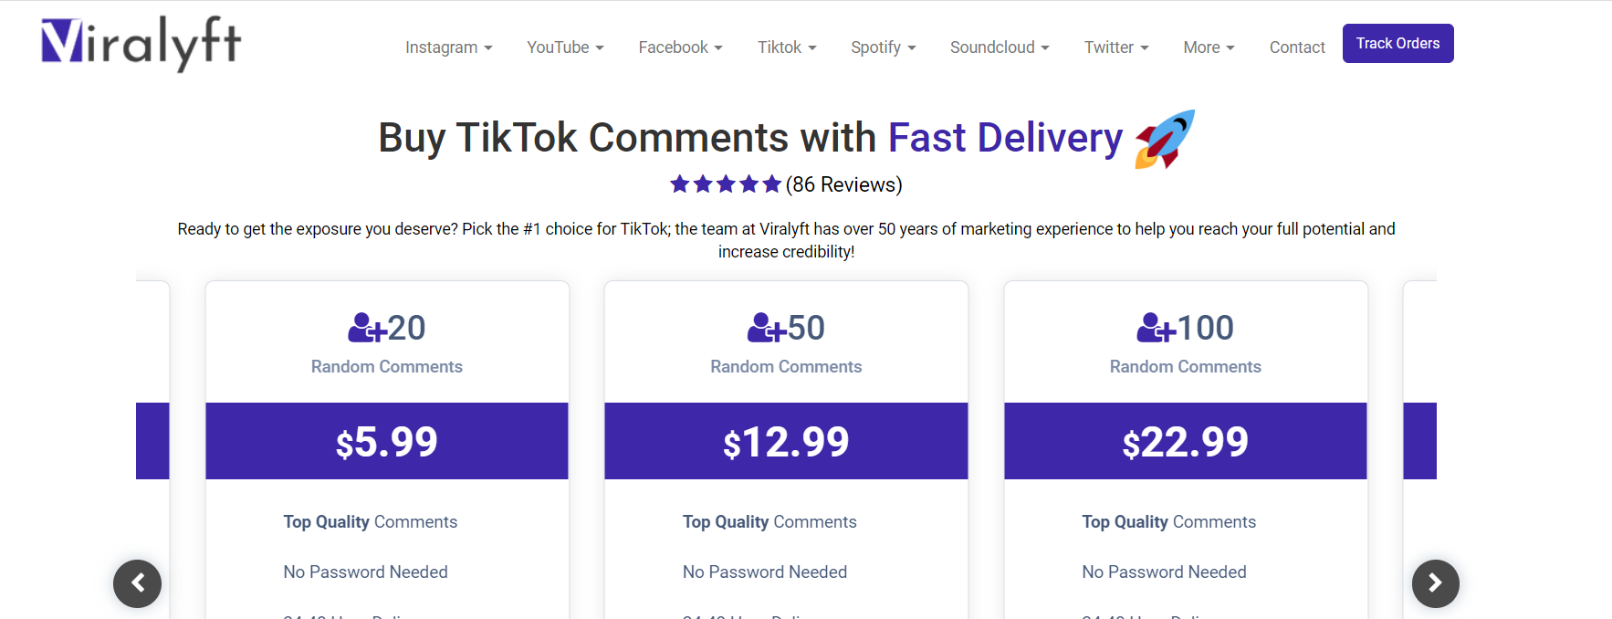
Task: Click the rocket emoji in heading
Action: (1165, 139)
